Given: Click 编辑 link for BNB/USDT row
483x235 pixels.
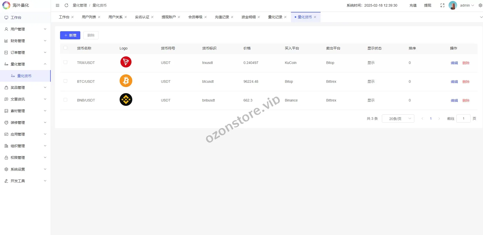Looking at the screenshot, I should [x=454, y=100].
